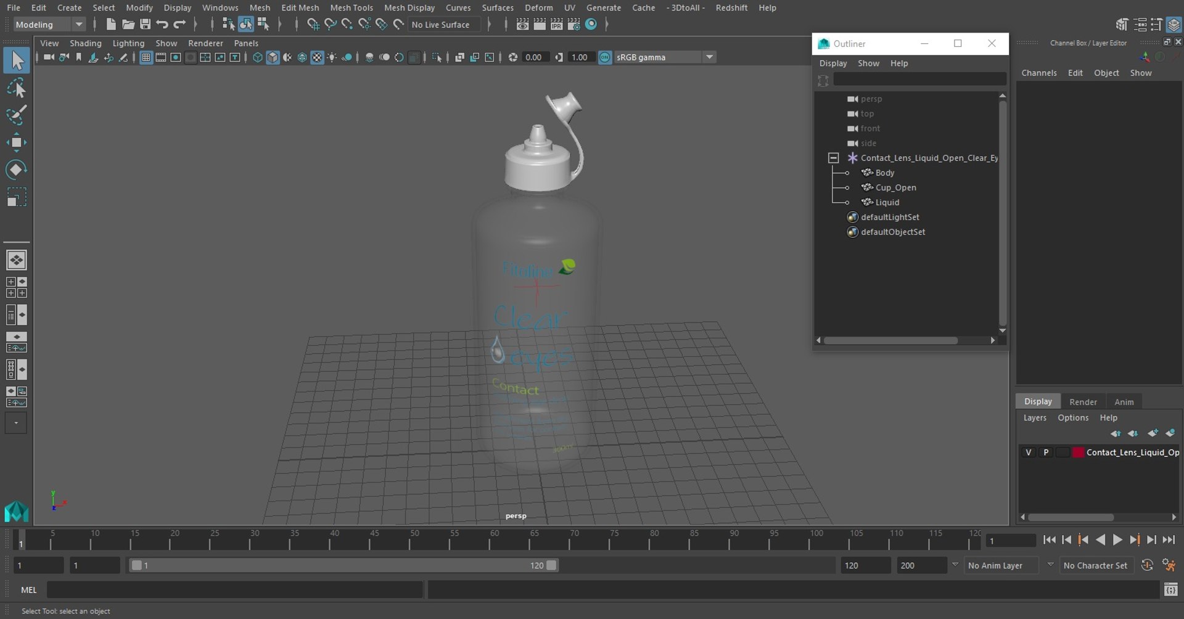Pick the Rotate tool in toolbox
The height and width of the screenshot is (619, 1184).
pos(17,170)
